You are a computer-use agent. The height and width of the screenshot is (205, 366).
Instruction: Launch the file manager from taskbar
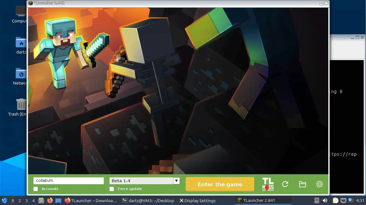[x=41, y=200]
